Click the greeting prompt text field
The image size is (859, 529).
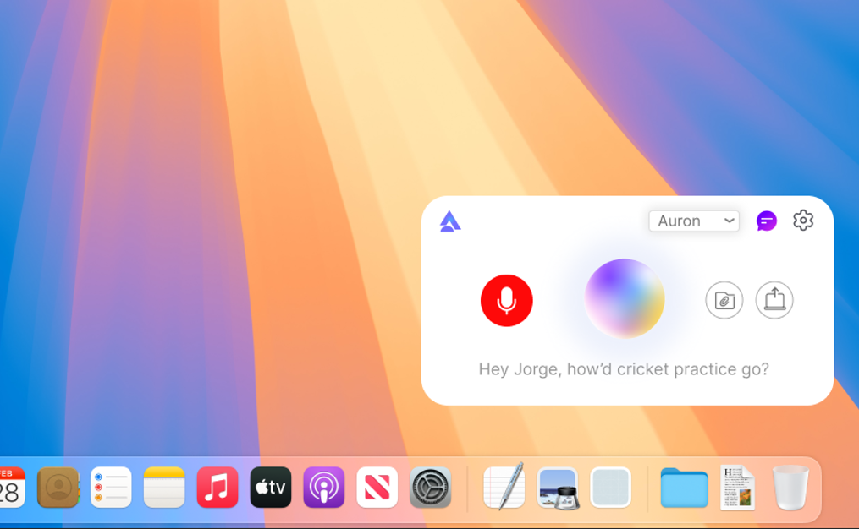click(624, 369)
